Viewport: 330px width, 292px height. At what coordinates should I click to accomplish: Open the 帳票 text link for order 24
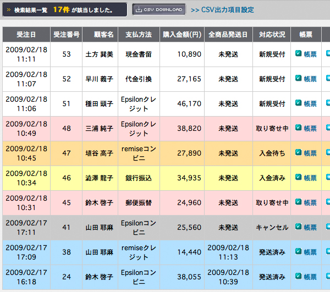pos(310,277)
